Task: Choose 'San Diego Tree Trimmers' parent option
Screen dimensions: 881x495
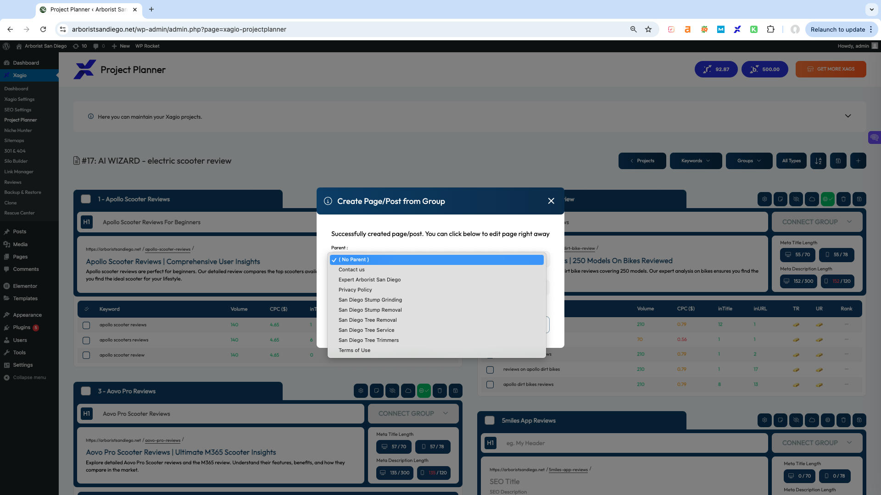Action: click(x=436, y=341)
